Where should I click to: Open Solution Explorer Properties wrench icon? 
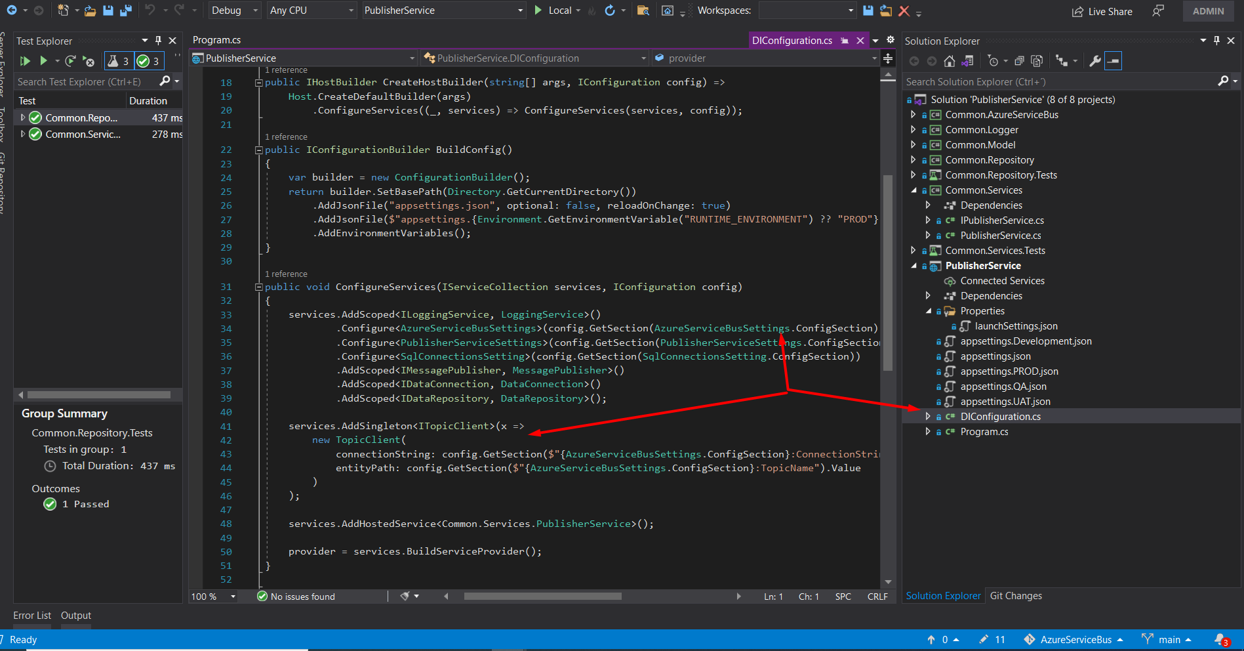[x=1094, y=61]
